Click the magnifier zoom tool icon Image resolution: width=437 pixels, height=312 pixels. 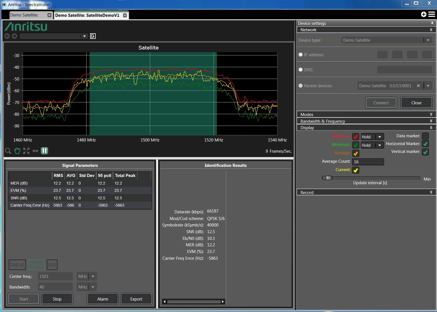[x=8, y=151]
